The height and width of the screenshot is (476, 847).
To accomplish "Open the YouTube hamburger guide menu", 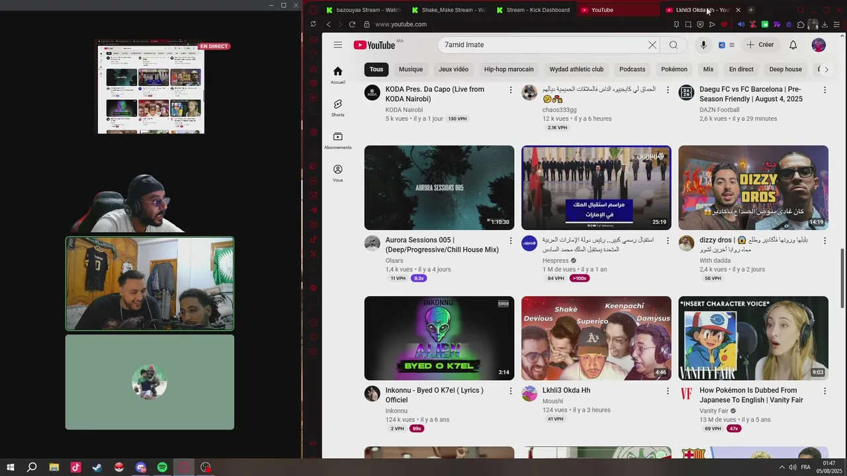I will click(337, 45).
